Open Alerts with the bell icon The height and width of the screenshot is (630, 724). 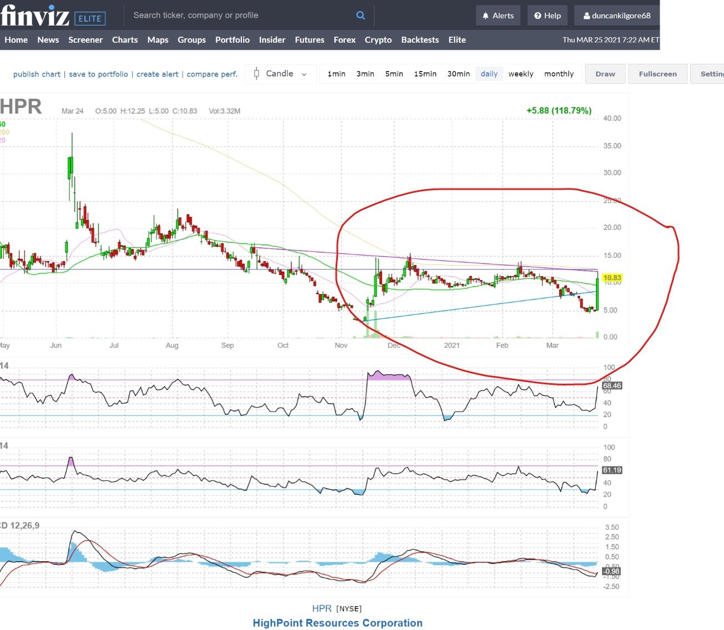[x=498, y=16]
